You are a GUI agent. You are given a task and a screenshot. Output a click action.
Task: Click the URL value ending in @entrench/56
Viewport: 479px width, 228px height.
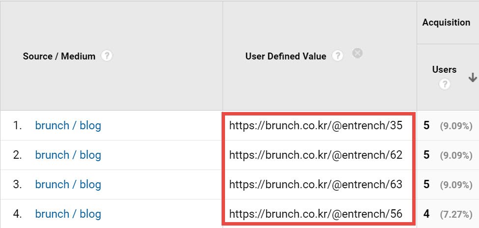pyautogui.click(x=316, y=214)
